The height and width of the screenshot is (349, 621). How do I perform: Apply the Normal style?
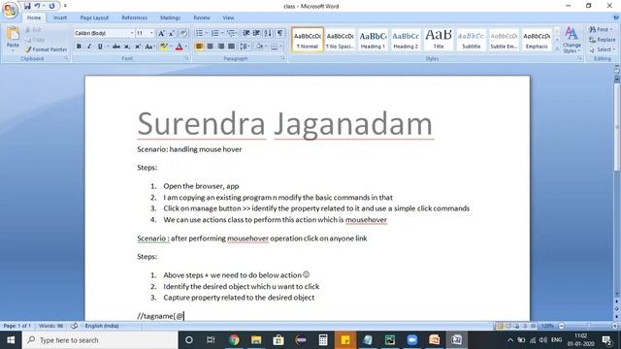[308, 40]
